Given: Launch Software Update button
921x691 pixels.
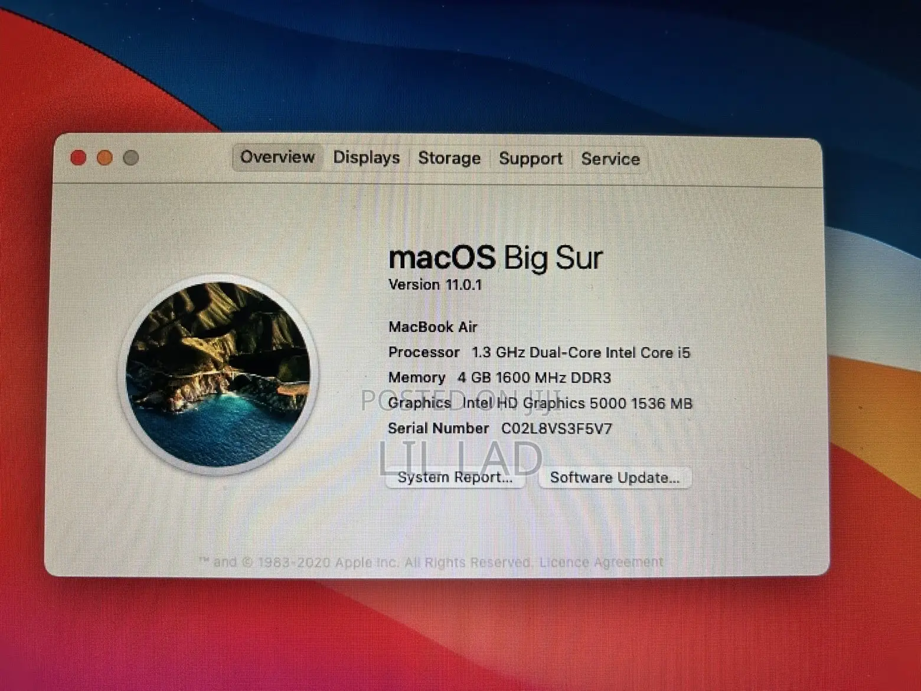Looking at the screenshot, I should pos(615,478).
